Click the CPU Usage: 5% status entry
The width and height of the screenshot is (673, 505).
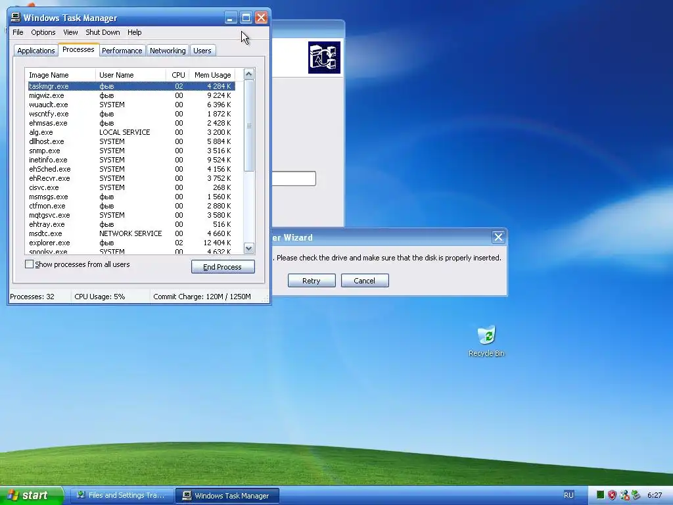[100, 297]
